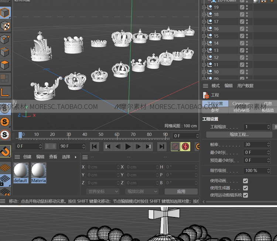
Task: Toggle visibility dots for object 18
Action: pyautogui.click(x=247, y=14)
